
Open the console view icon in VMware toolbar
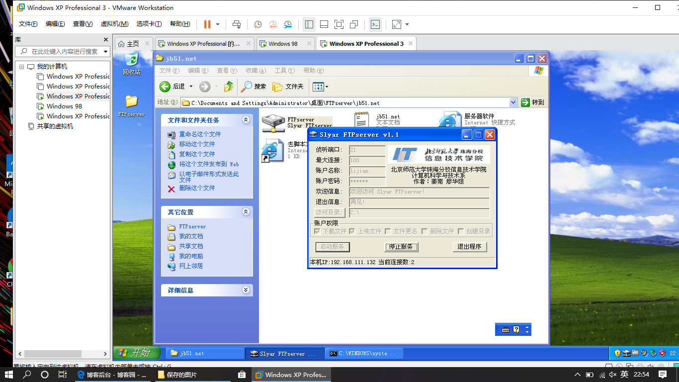pyautogui.click(x=375, y=24)
